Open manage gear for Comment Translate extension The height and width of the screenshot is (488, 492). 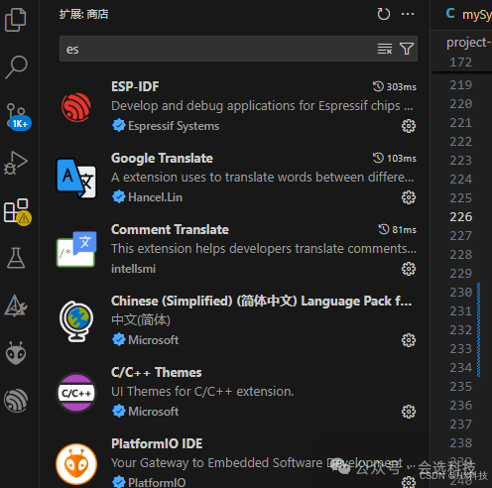(x=409, y=269)
